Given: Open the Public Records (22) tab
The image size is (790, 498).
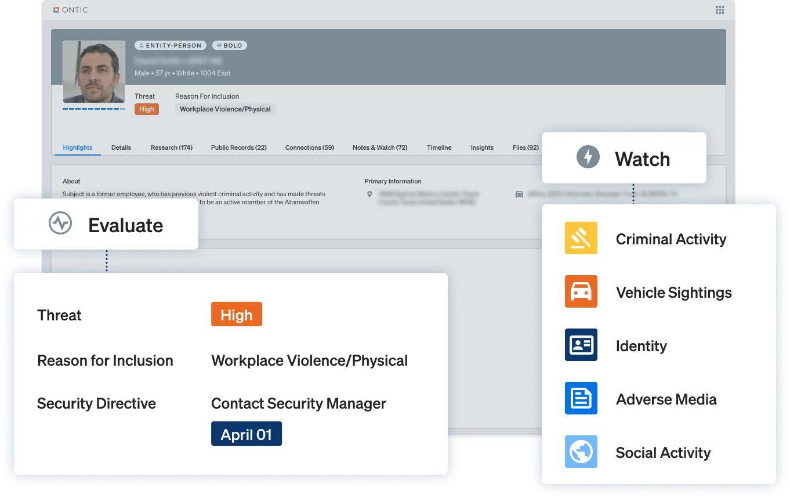Looking at the screenshot, I should pos(239,147).
